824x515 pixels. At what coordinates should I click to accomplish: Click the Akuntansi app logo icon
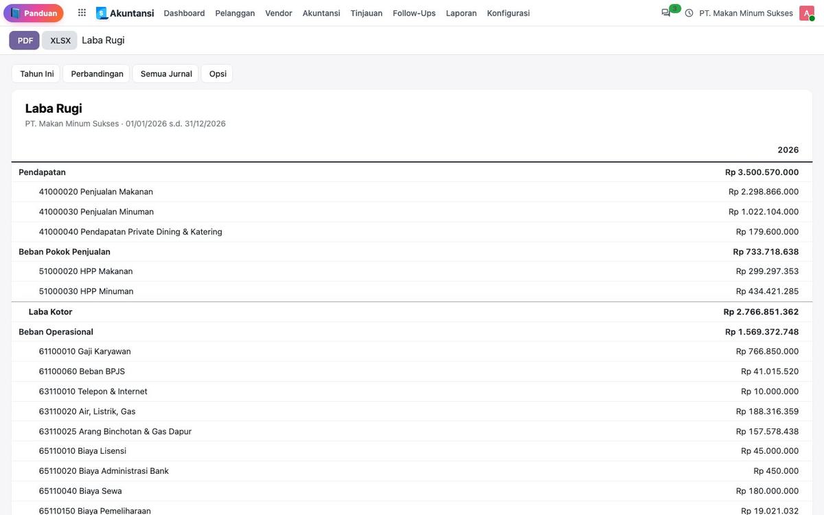point(102,13)
